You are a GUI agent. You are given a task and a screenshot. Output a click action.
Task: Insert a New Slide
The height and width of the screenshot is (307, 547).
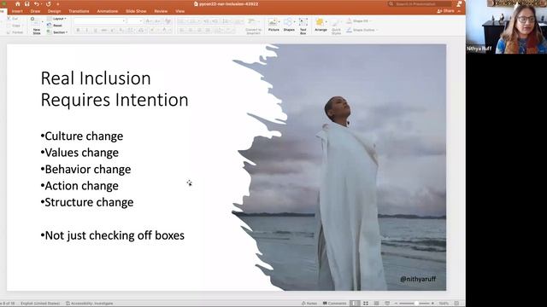click(35, 26)
